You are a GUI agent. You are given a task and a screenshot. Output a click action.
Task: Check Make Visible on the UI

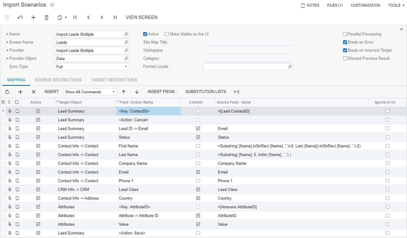167,34
